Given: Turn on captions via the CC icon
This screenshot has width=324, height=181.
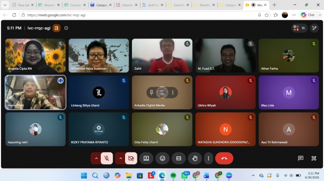Looking at the screenshot, I should click(x=179, y=158).
